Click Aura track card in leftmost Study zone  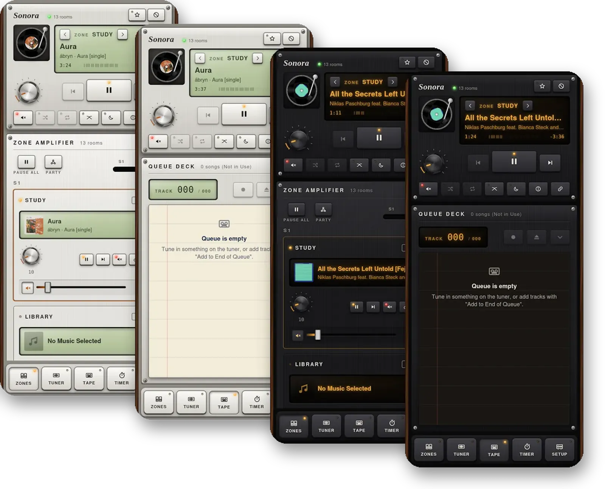[x=77, y=225]
